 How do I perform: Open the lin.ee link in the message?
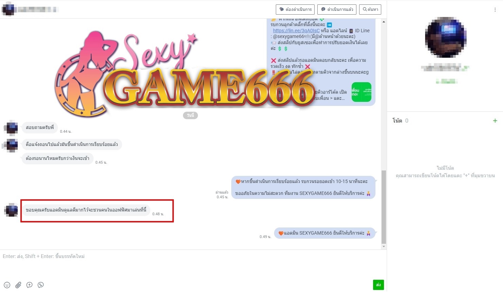click(296, 31)
